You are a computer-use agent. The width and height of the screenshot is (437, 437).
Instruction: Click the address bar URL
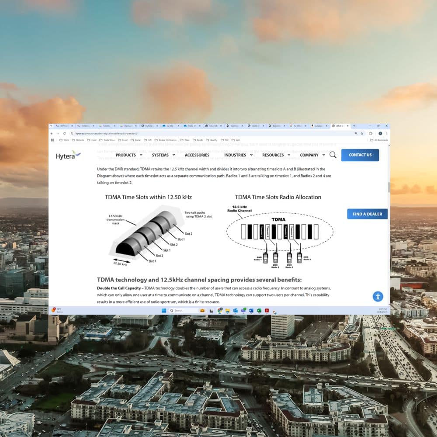tap(107, 133)
